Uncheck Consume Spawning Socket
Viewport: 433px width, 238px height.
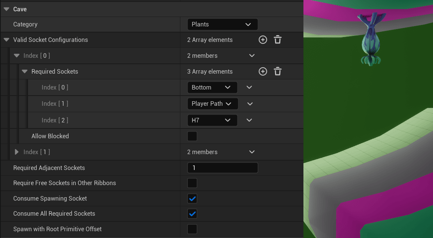click(x=192, y=198)
